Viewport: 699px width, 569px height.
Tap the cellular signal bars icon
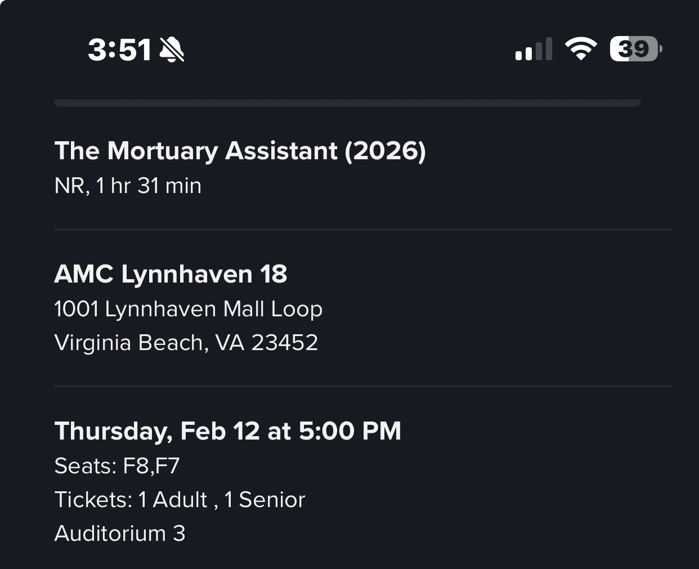click(x=533, y=50)
